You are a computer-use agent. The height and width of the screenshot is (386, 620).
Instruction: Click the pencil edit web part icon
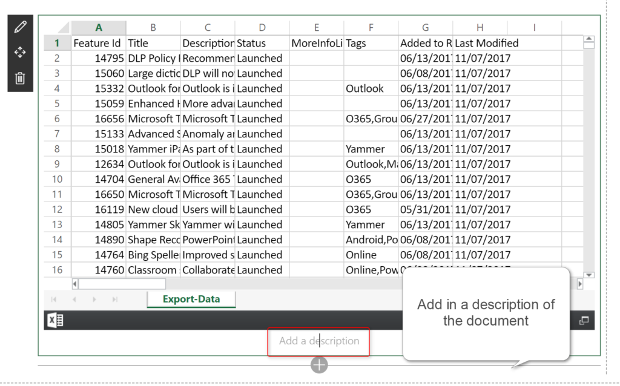tap(20, 27)
